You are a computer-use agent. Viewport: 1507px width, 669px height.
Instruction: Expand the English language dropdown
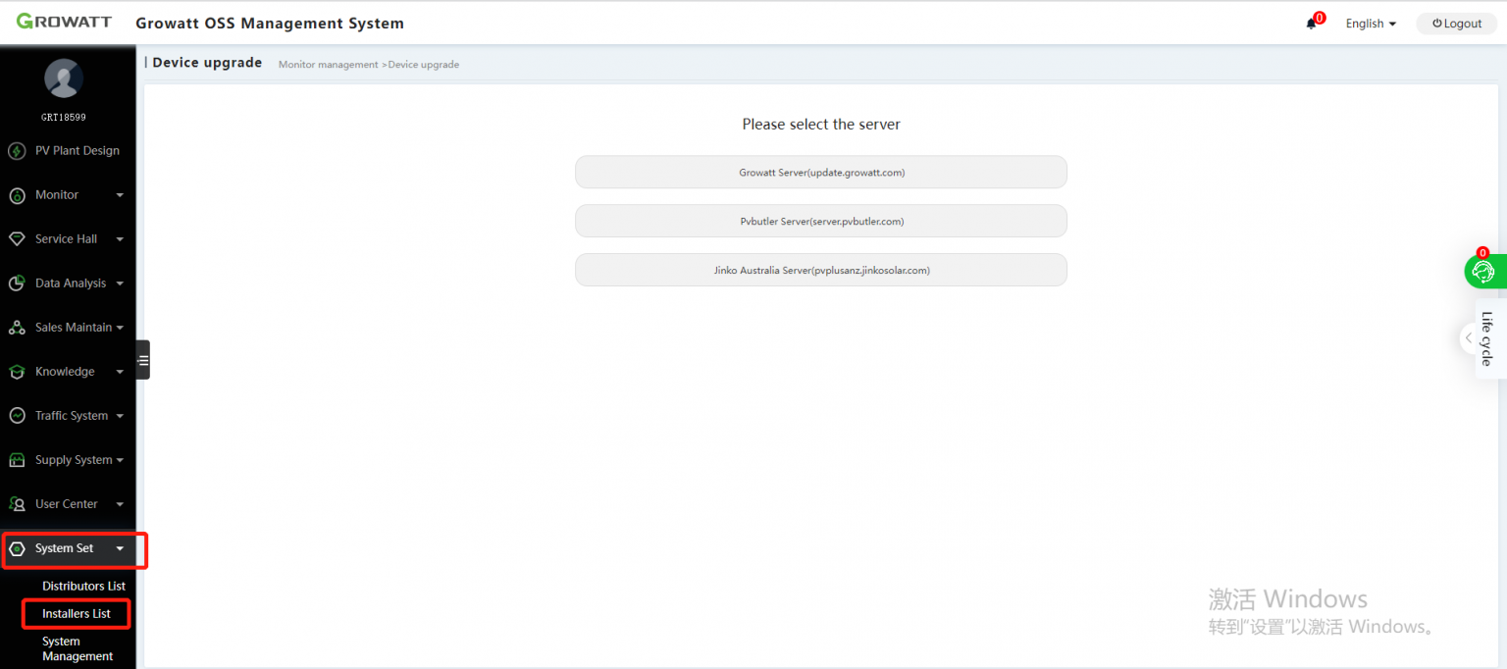(x=1370, y=23)
